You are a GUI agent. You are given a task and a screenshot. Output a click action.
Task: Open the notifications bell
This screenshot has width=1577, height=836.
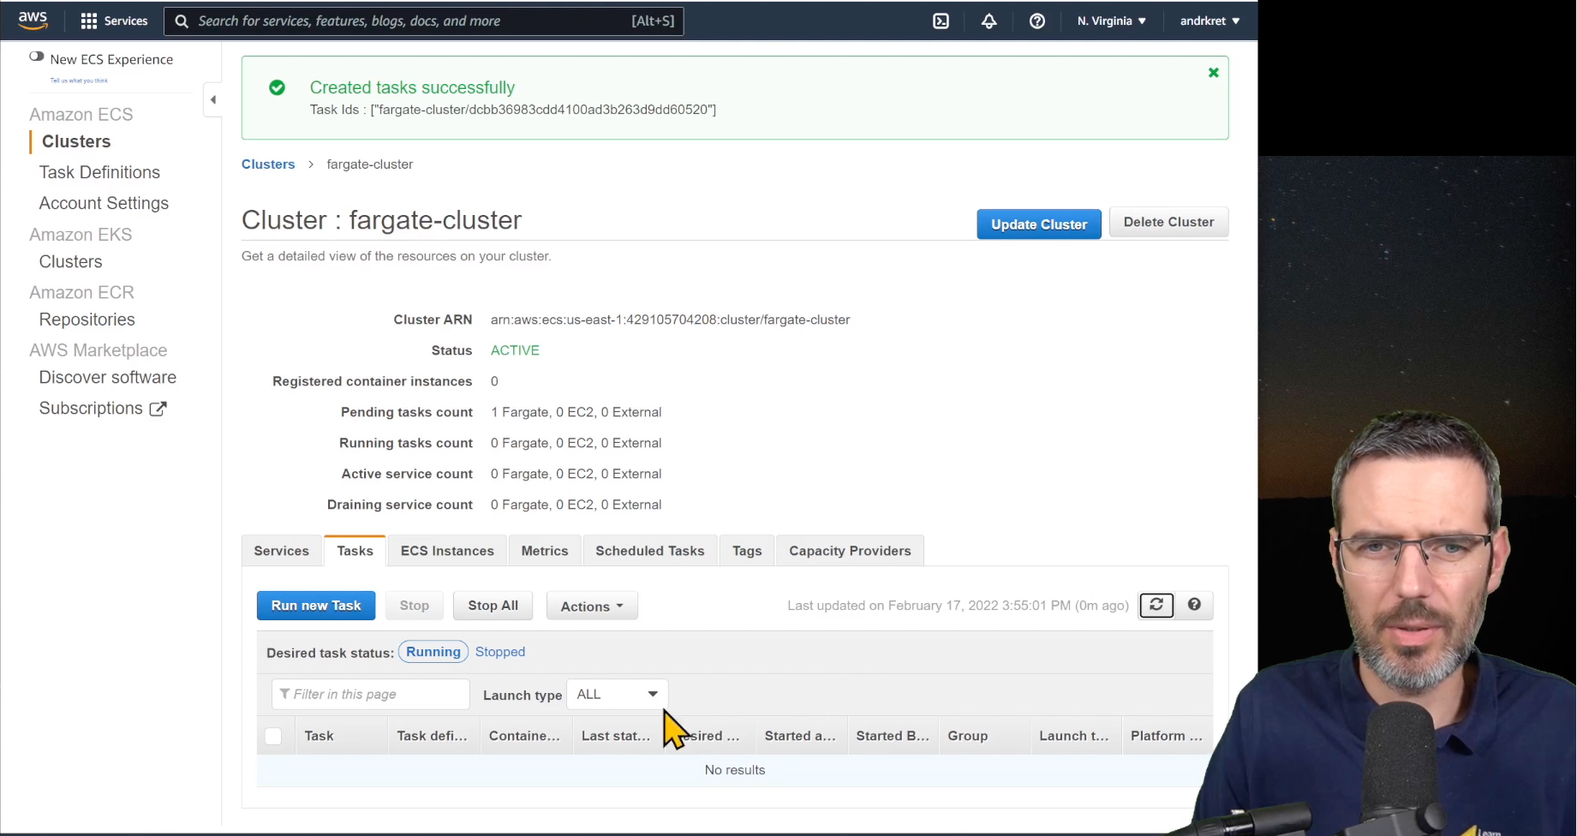[x=989, y=21]
